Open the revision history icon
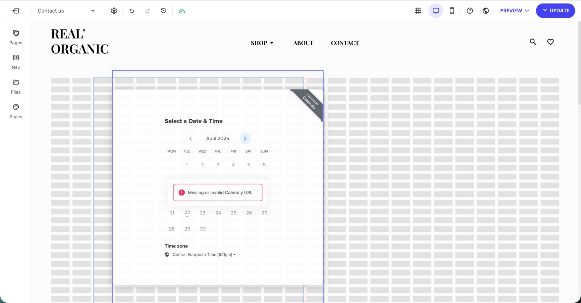This screenshot has height=303, width=581. (x=163, y=11)
